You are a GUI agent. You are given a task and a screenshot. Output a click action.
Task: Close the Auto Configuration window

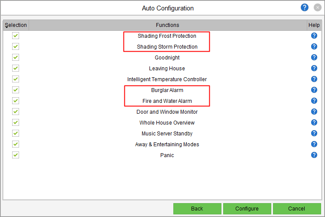pos(317,8)
